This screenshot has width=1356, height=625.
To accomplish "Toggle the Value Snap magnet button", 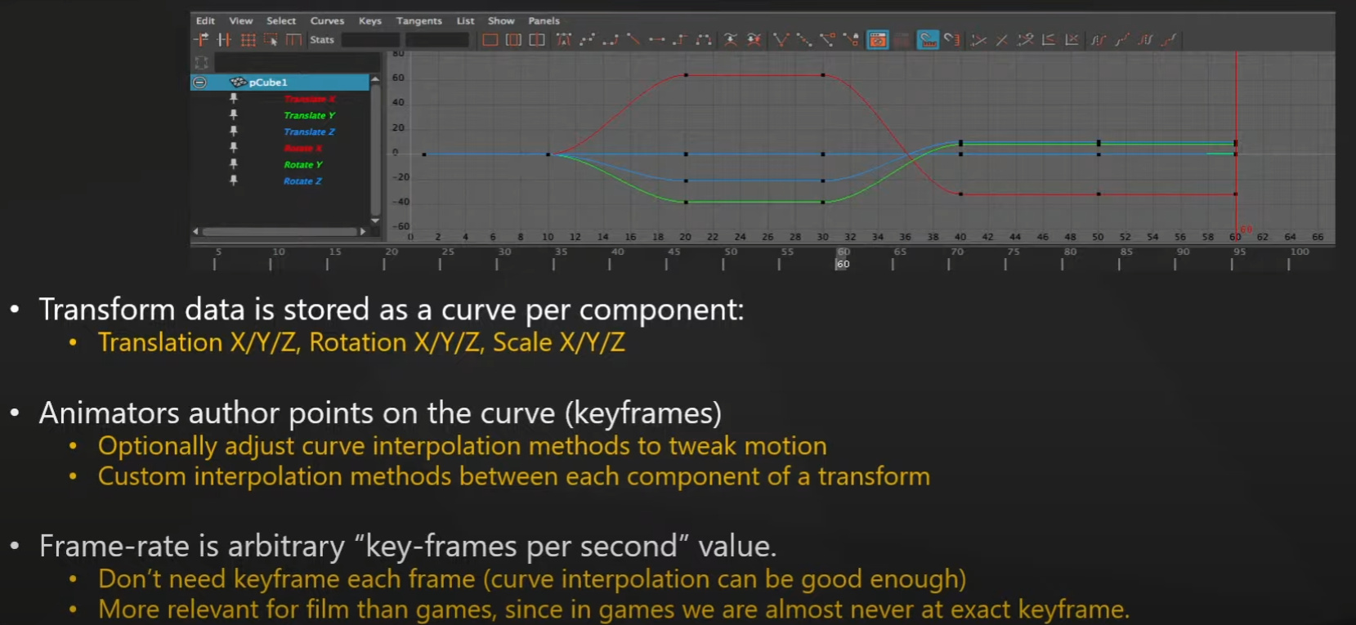I will (x=951, y=40).
